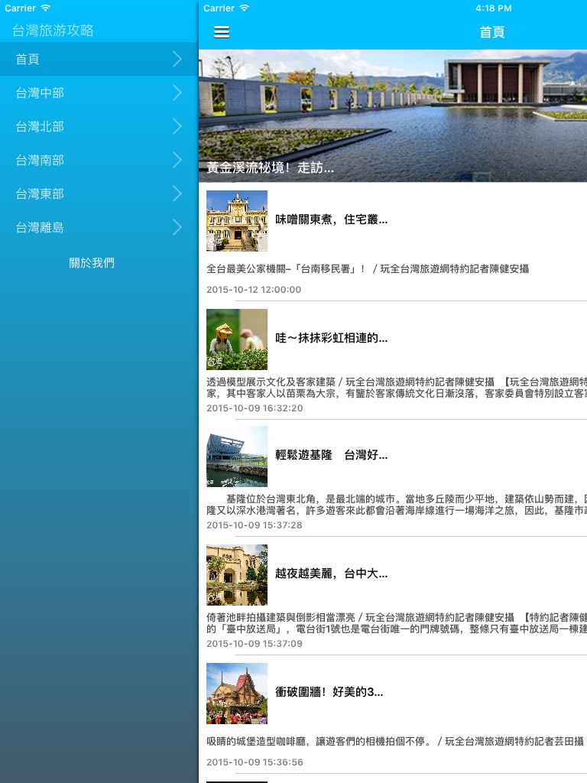The height and width of the screenshot is (783, 587).
Task: Tap the tea picker farmer thumbnail
Action: click(x=237, y=340)
